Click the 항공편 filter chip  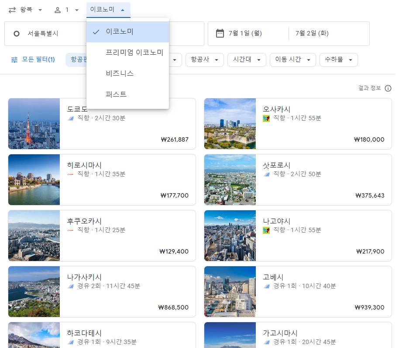(76, 60)
